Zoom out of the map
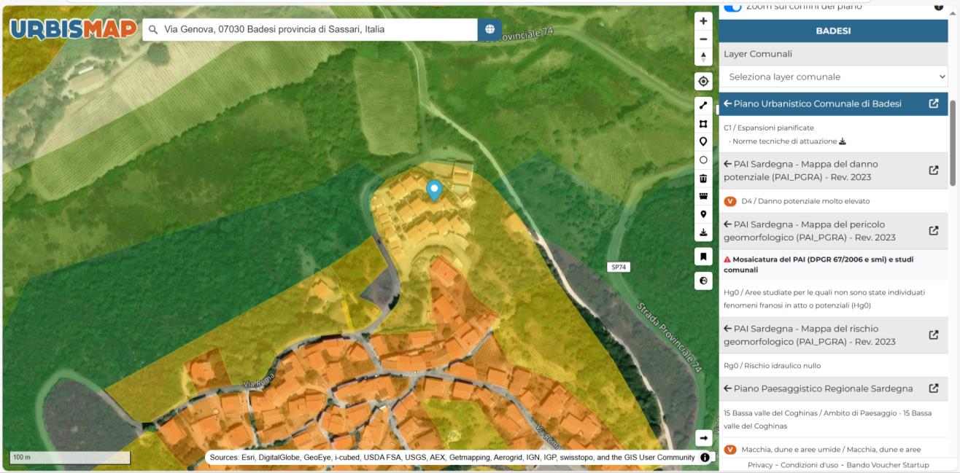This screenshot has width=960, height=473. [x=703, y=39]
